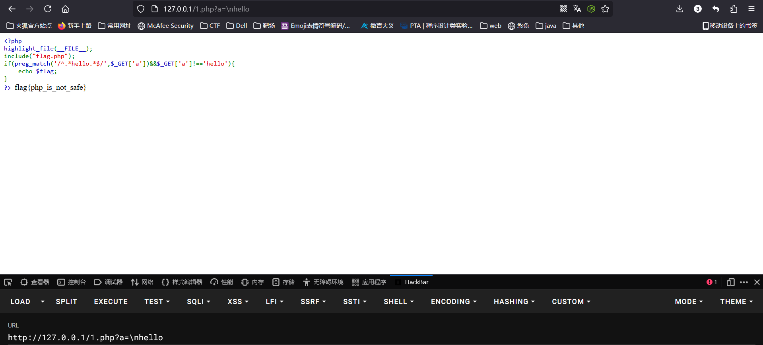Expand the LFI dropdown
Viewport: 763px width, 345px height.
[x=274, y=302]
